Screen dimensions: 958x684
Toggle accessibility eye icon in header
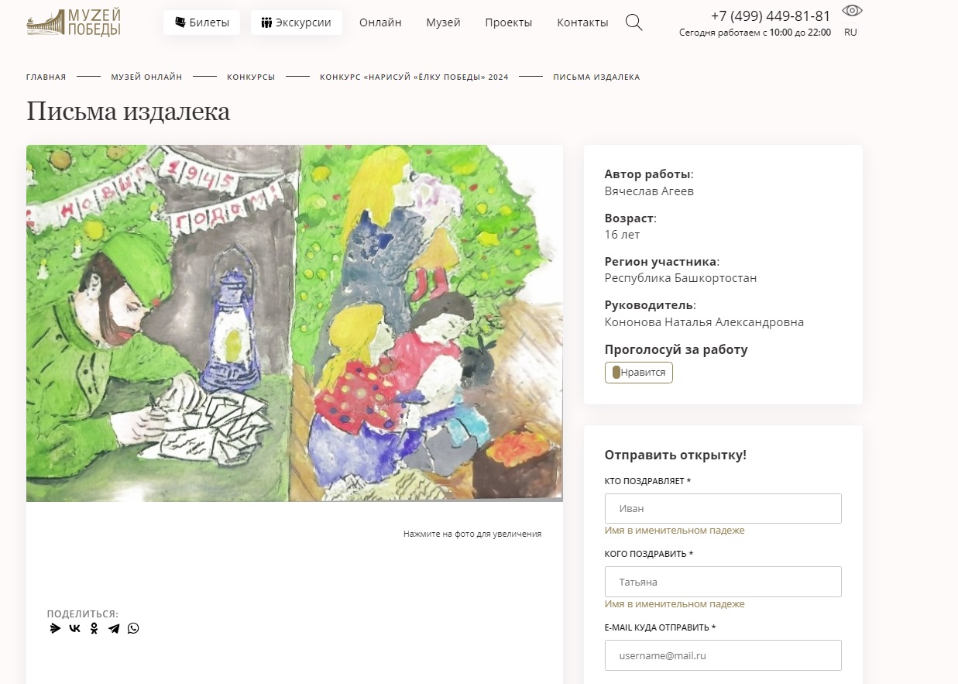click(x=852, y=10)
